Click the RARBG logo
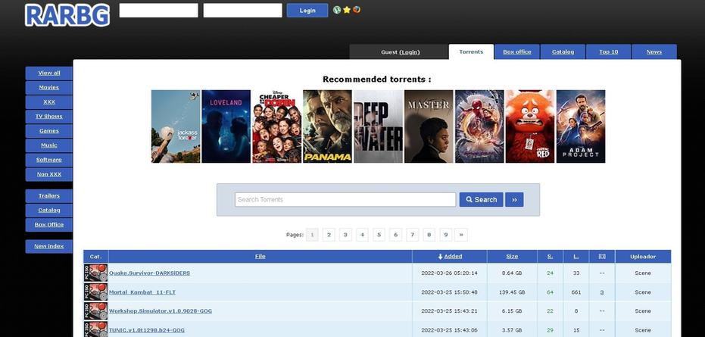This screenshot has height=337, width=705. pos(67,15)
